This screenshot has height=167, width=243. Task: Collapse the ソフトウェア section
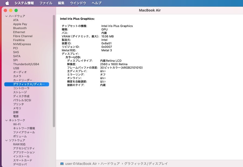click(x=6, y=140)
